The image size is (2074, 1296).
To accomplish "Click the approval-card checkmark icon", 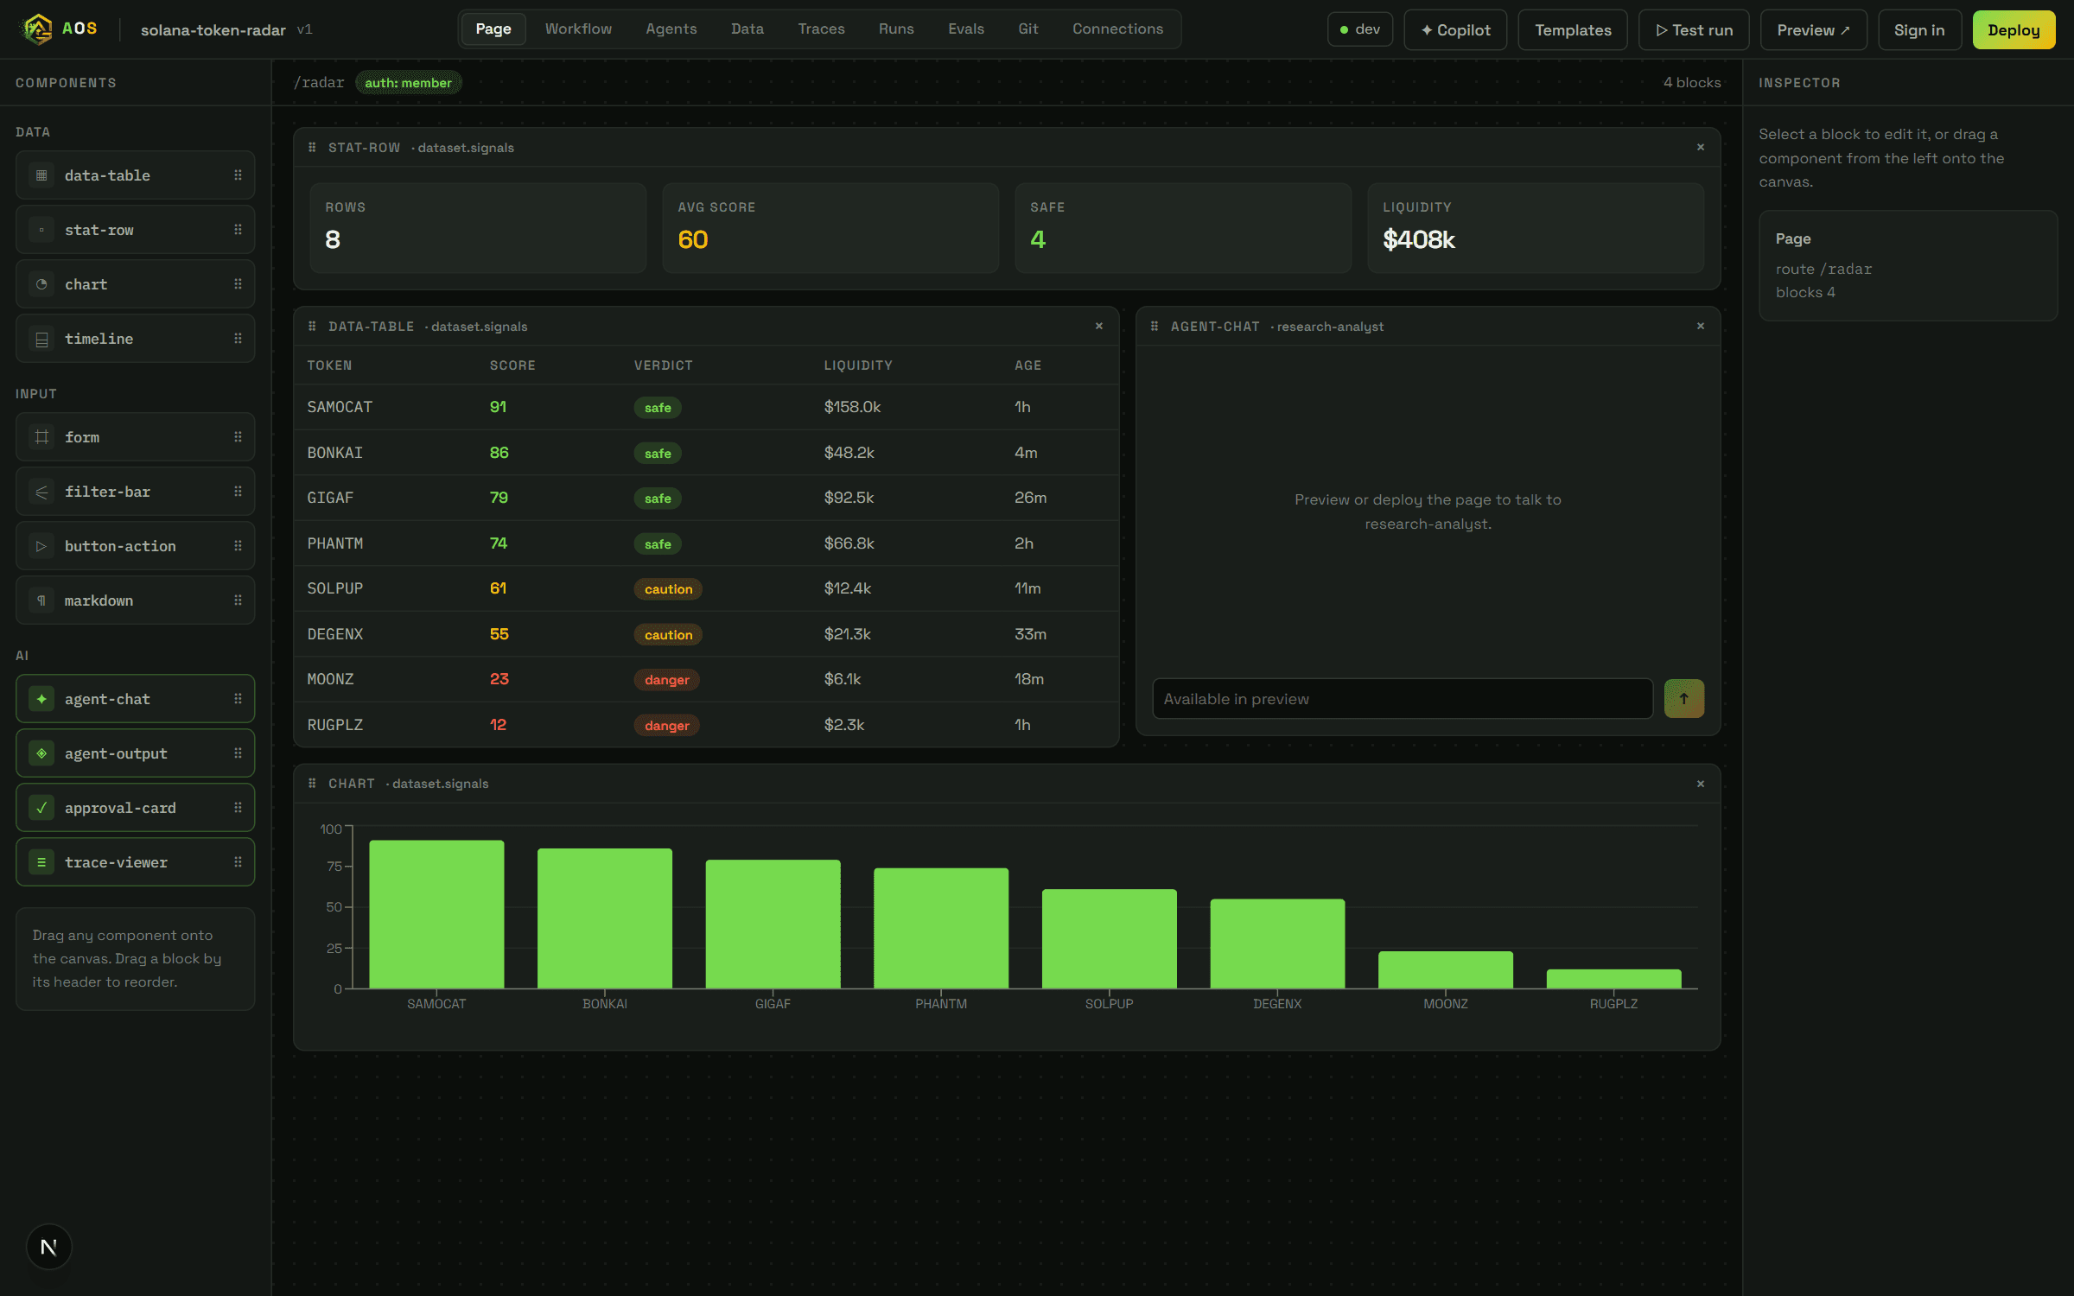I will coord(41,808).
